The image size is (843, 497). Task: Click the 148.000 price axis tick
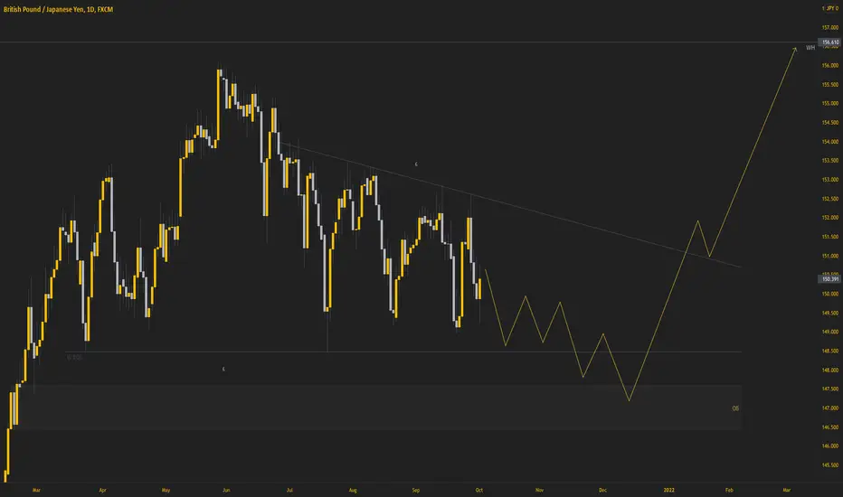tap(829, 370)
